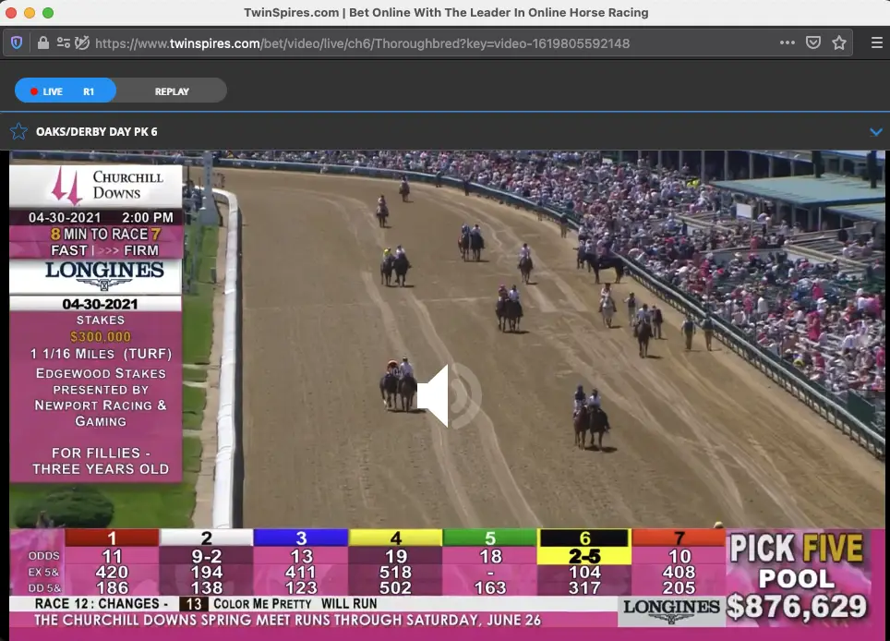This screenshot has height=641, width=890.
Task: Select the blue number 3 horse header
Action: [x=301, y=538]
